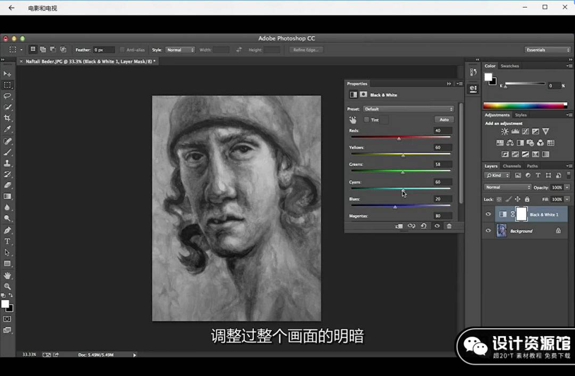Hide the Black & White 1 layer
This screenshot has height=376, width=575.
(488, 214)
